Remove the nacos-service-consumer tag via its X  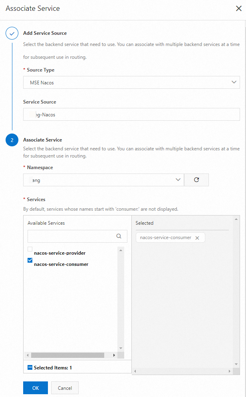pyautogui.click(x=197, y=238)
